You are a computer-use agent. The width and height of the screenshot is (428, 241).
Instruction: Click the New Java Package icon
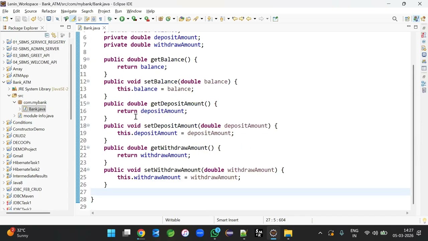click(160, 19)
